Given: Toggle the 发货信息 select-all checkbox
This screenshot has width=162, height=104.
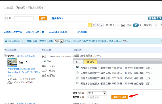Looking at the screenshot, I should click(5, 50).
